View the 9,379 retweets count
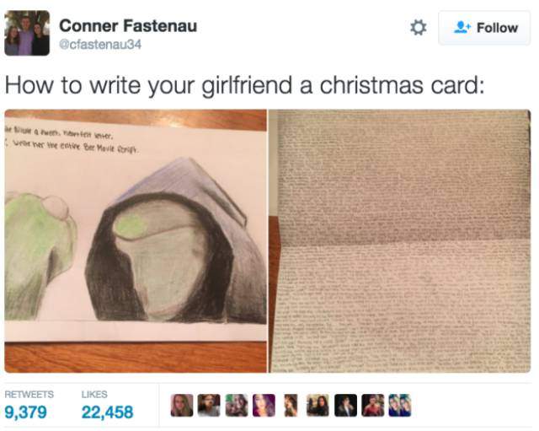The width and height of the screenshot is (539, 431). 25,412
